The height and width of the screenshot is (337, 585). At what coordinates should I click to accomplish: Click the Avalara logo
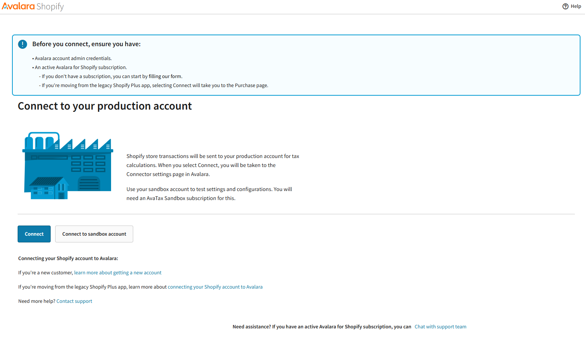point(18,6)
